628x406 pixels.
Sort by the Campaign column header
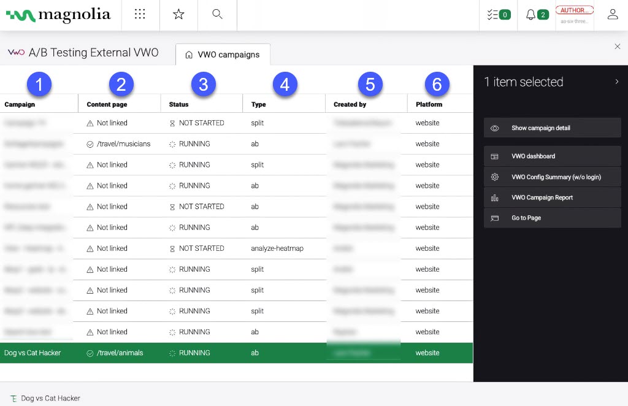coord(20,104)
